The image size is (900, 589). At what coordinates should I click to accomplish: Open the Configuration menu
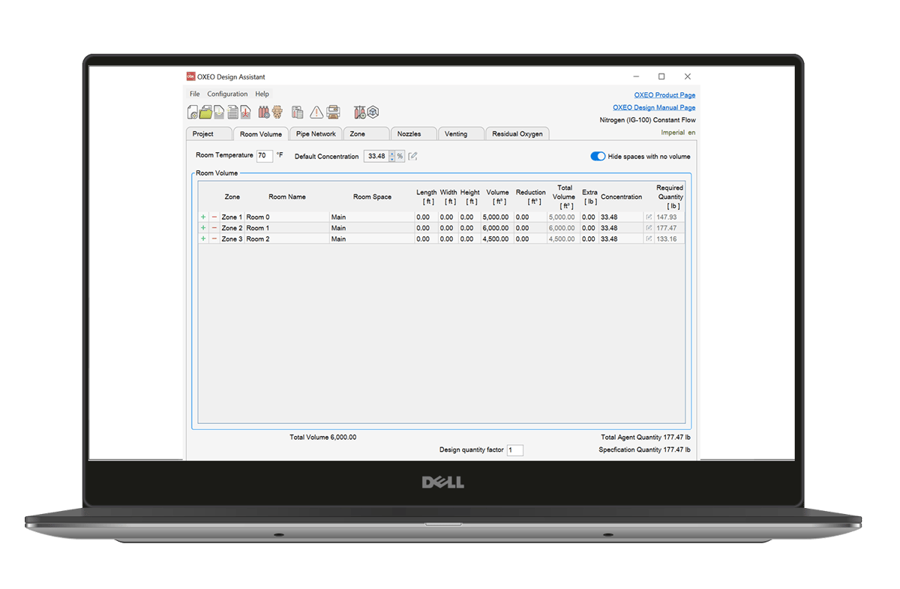227,95
